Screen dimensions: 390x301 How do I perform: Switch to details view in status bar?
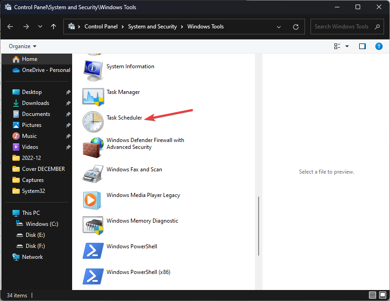pyautogui.click(x=373, y=295)
